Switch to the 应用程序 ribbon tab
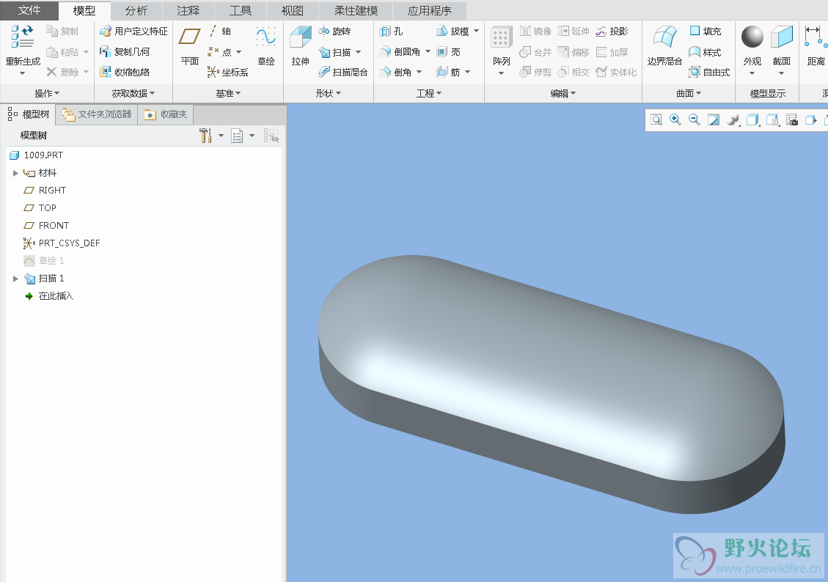This screenshot has height=582, width=828. [429, 10]
